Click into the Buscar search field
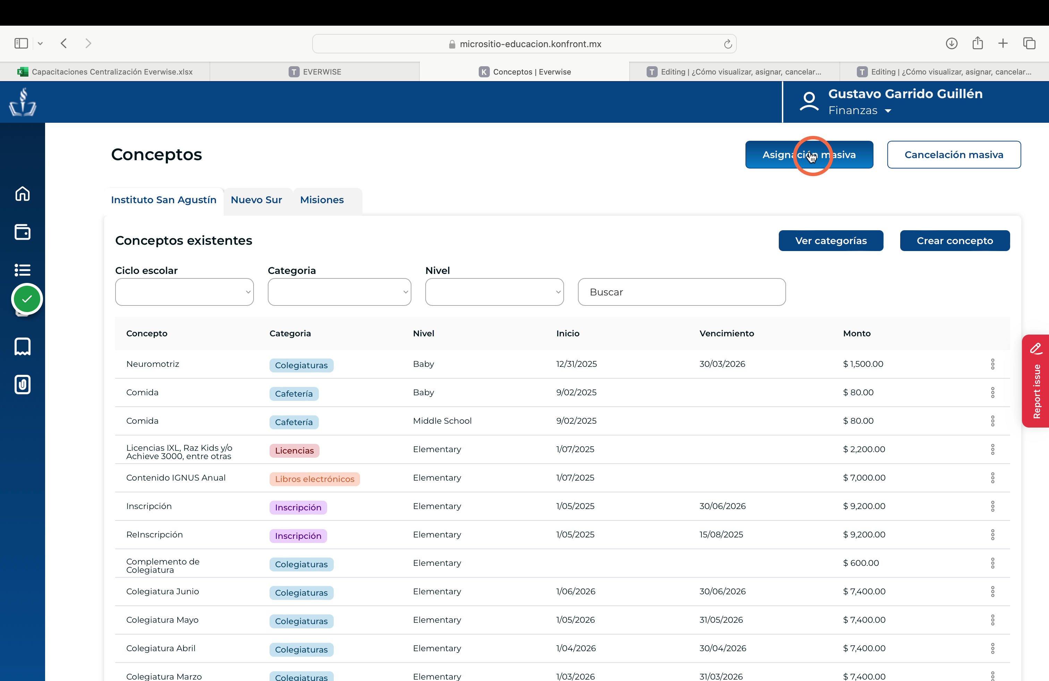The width and height of the screenshot is (1049, 681). tap(681, 292)
